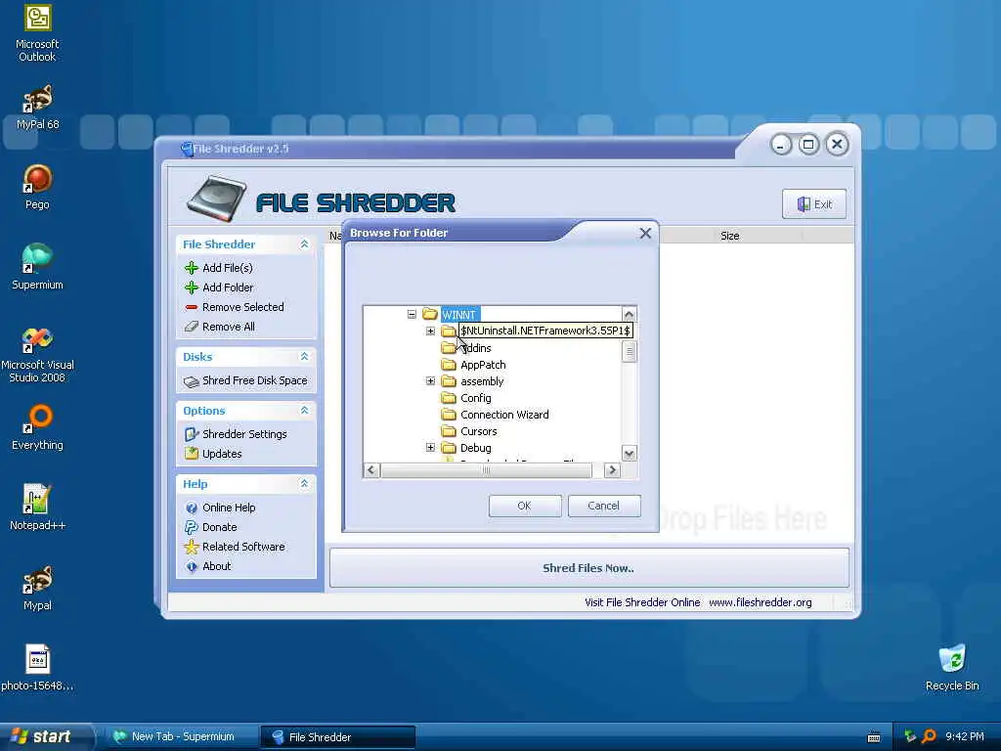Click the Donate PayPal icon
This screenshot has width=1001, height=751.
[x=192, y=527]
